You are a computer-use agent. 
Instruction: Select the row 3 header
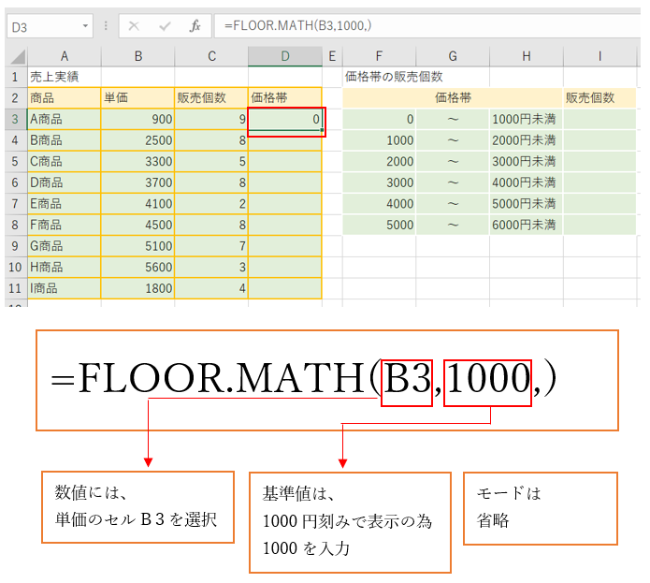tap(13, 119)
